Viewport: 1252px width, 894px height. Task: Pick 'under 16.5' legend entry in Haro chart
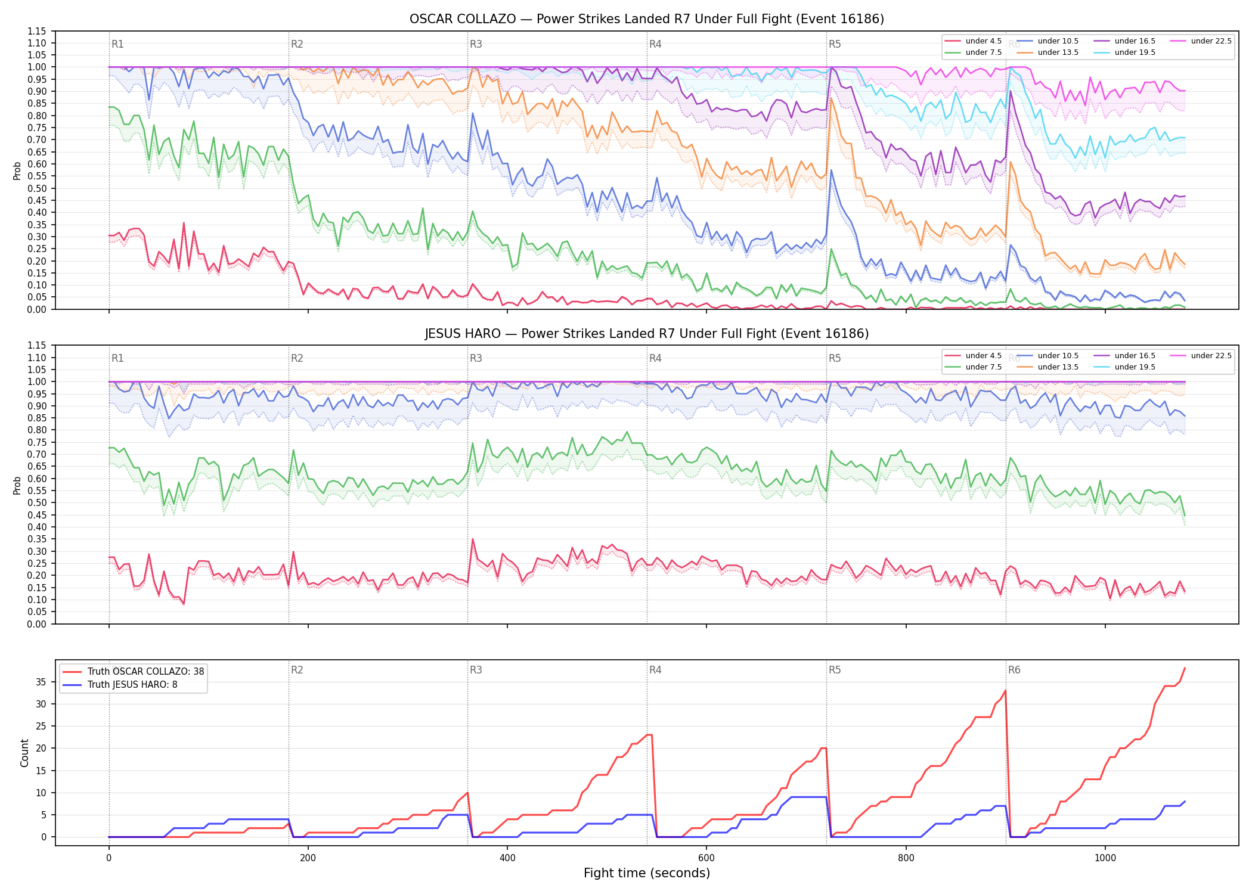click(x=1124, y=356)
